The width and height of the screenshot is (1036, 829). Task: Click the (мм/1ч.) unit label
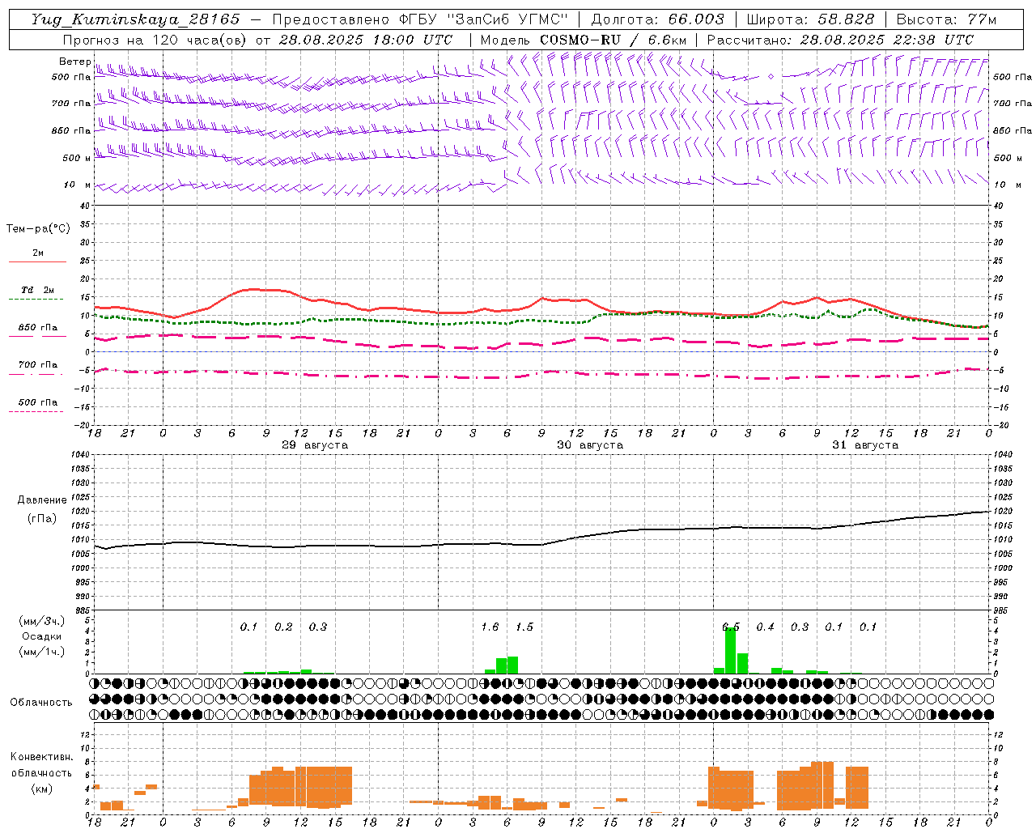tap(42, 652)
